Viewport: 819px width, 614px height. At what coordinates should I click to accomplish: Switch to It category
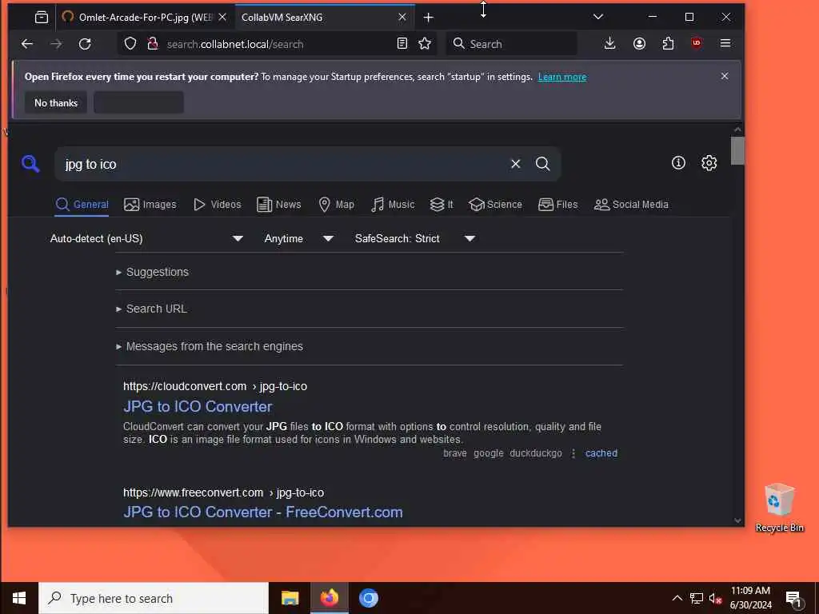coord(441,204)
